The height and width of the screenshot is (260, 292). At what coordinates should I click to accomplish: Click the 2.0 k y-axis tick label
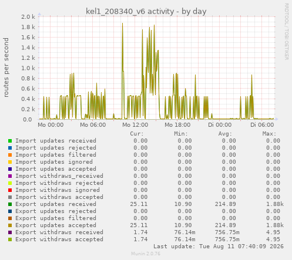coord(28,16)
